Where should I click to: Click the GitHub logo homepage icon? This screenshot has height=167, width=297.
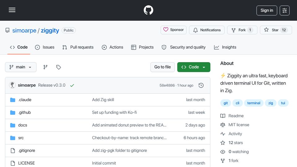click(148, 10)
